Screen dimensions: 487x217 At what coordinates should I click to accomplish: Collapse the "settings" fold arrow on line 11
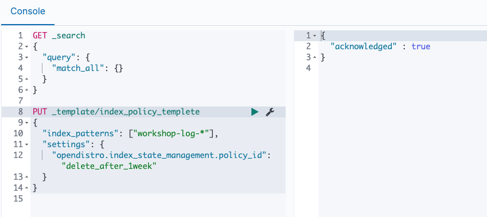tap(26, 144)
